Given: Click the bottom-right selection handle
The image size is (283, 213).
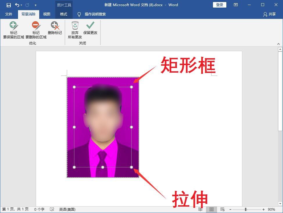Looking at the screenshot, I should pyautogui.click(x=131, y=167).
